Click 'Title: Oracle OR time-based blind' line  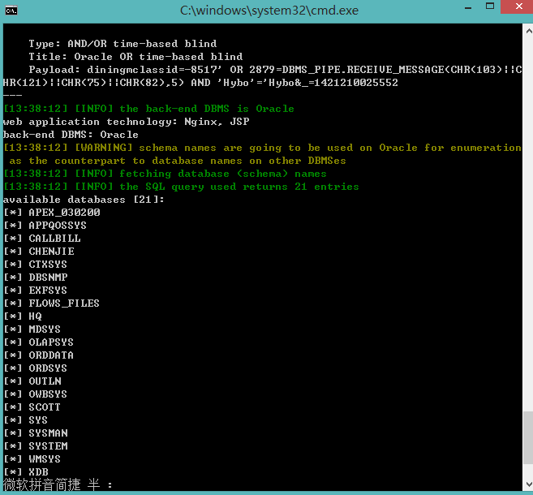point(136,57)
